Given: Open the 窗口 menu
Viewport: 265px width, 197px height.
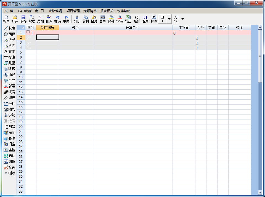Looking at the screenshot, I should (x=39, y=11).
